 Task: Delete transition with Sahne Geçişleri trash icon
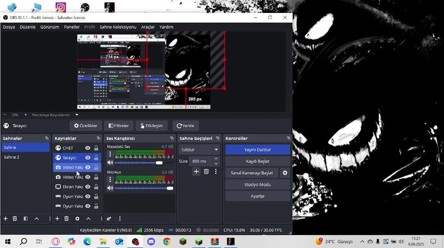[206, 172]
